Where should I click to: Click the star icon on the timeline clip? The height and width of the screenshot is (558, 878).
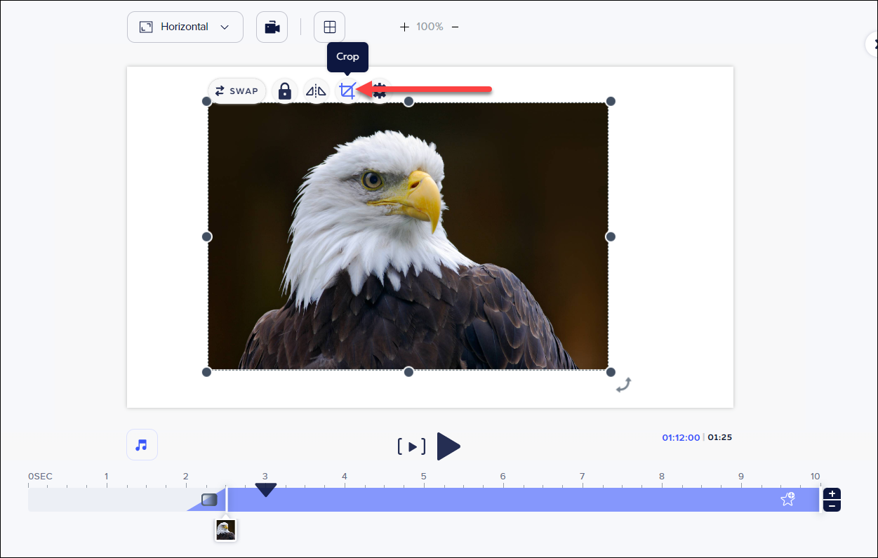pyautogui.click(x=787, y=498)
